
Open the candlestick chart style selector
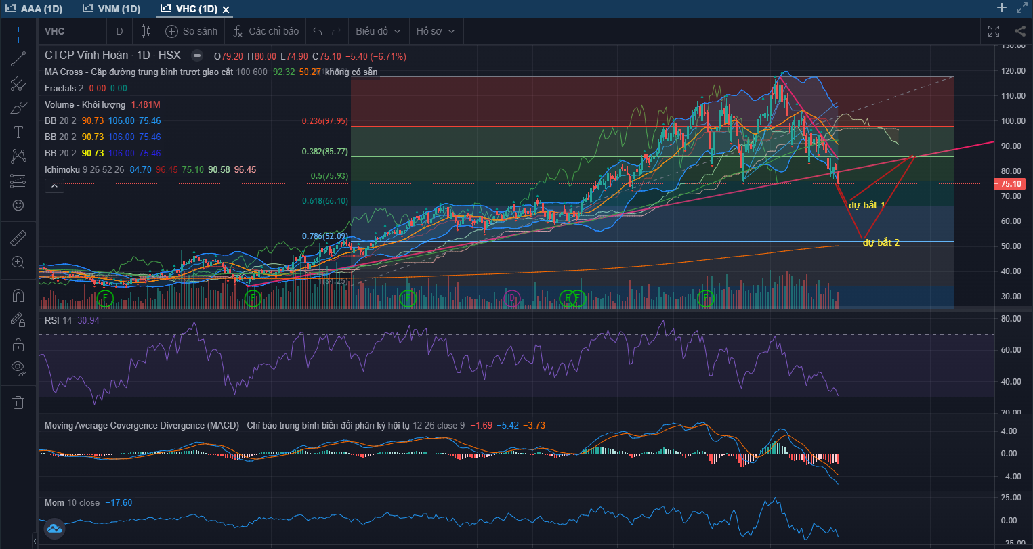tap(146, 31)
